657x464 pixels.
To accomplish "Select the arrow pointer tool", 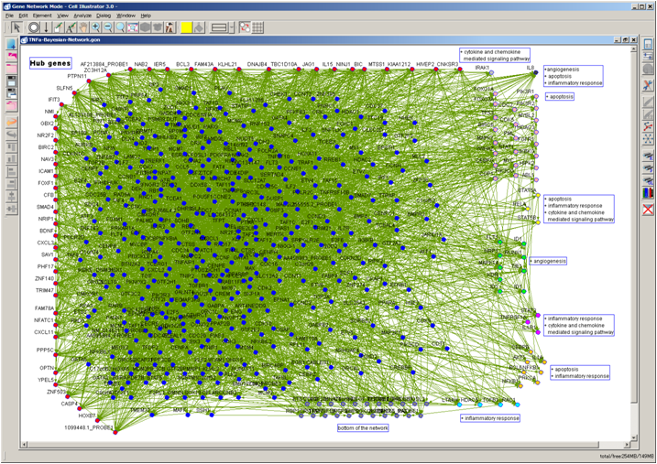I will coord(16,27).
